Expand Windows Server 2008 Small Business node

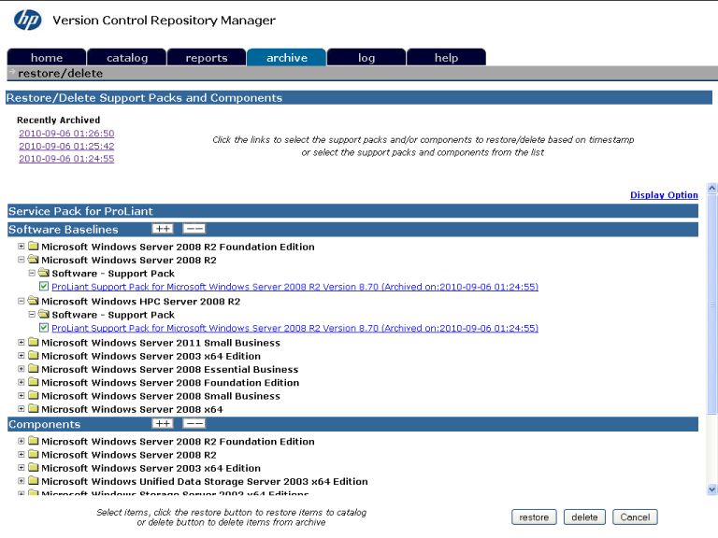[x=22, y=395]
